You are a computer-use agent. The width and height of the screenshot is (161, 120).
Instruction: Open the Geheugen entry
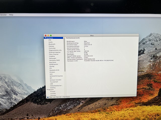coord(53,58)
